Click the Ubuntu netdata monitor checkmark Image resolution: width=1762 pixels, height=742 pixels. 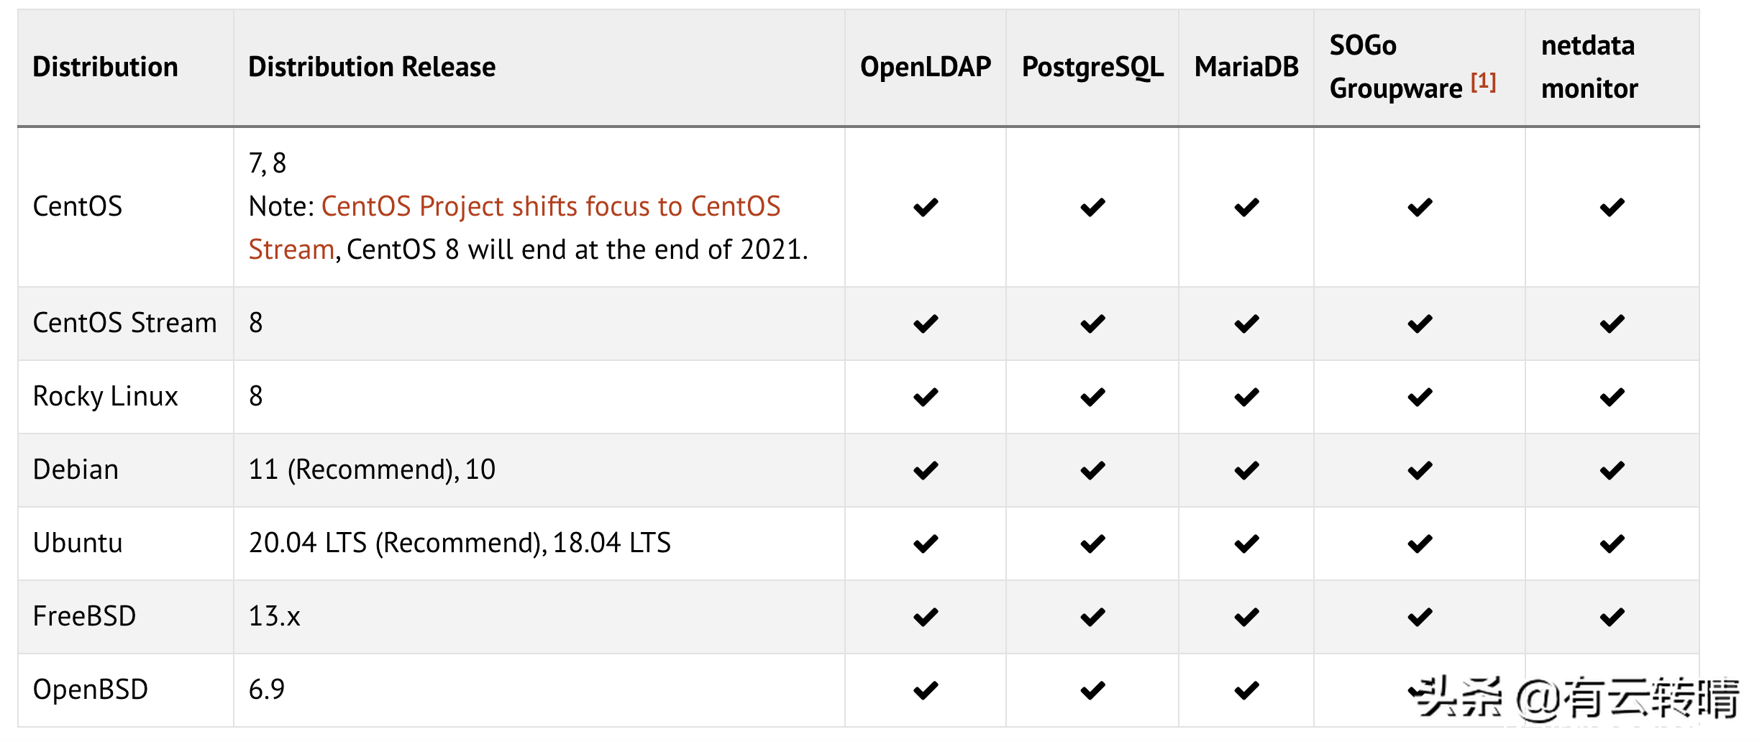click(1612, 544)
